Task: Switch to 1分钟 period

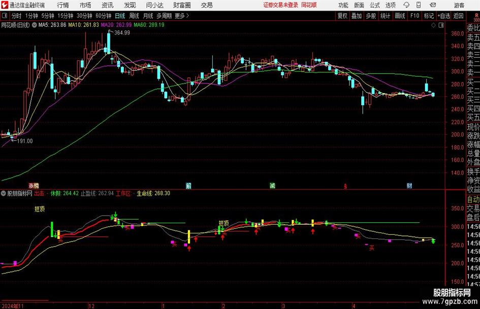Action: point(31,16)
